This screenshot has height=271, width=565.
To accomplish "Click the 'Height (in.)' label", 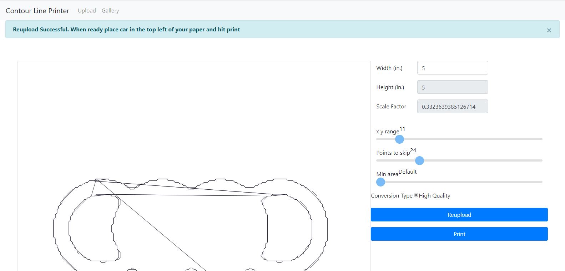I will (x=390, y=87).
